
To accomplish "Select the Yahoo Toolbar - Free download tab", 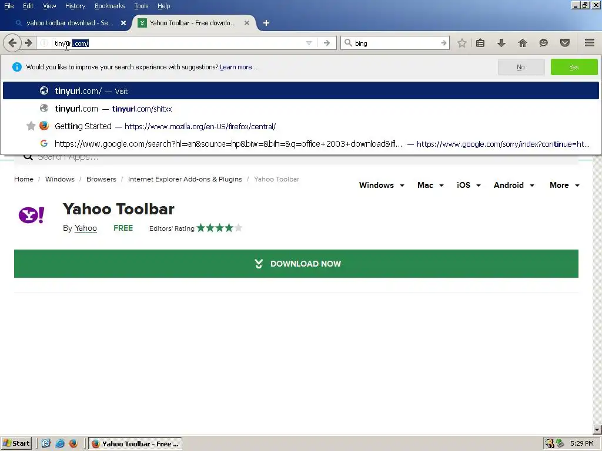I will pos(192,23).
